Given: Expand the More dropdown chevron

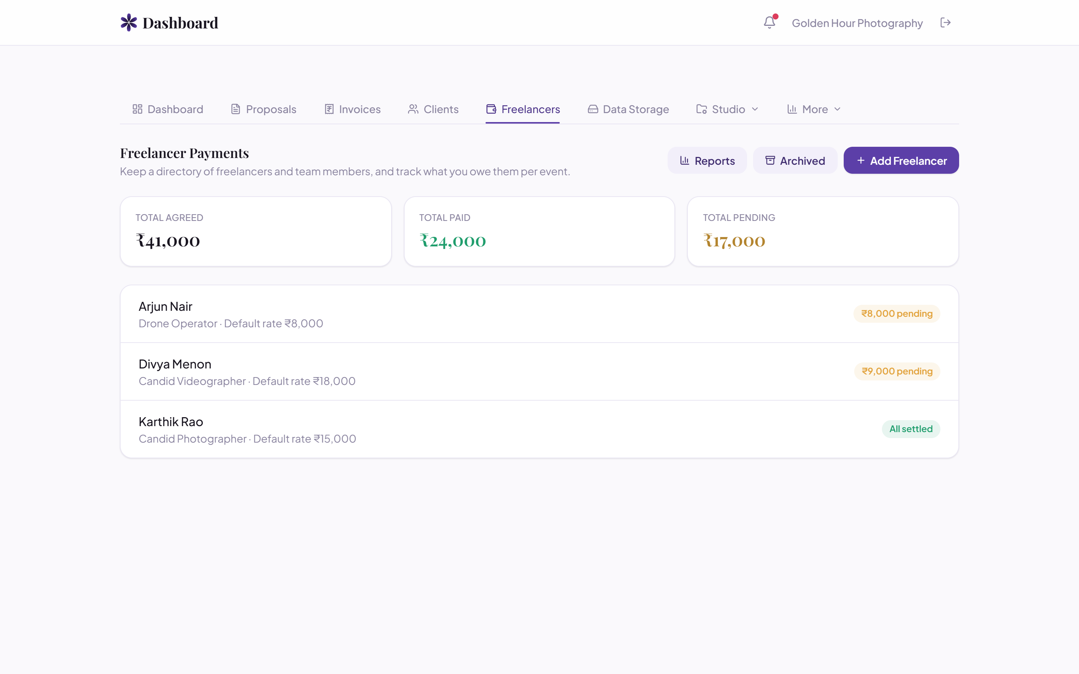Looking at the screenshot, I should (x=837, y=109).
